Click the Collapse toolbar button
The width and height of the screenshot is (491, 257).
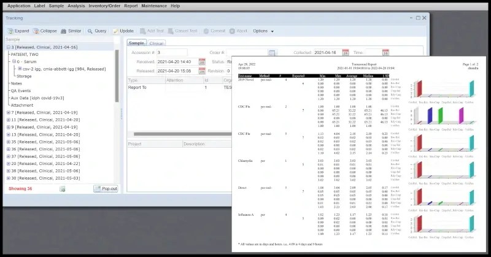(45, 31)
